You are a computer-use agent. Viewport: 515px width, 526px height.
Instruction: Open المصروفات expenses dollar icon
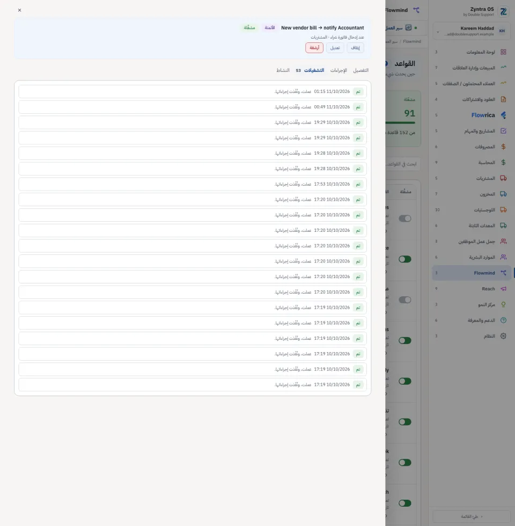click(503, 147)
